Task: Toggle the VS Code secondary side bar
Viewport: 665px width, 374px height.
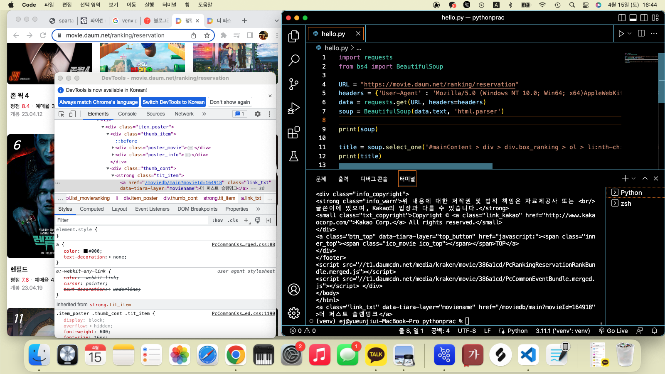Action: pos(644,17)
